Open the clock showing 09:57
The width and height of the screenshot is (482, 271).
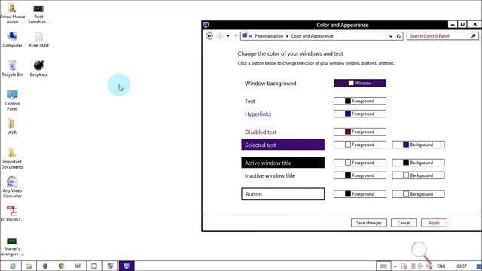(x=462, y=266)
